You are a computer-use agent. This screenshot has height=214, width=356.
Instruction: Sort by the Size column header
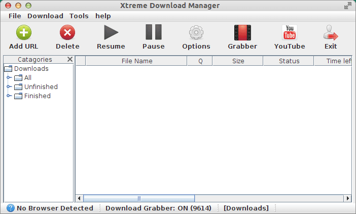click(x=238, y=61)
